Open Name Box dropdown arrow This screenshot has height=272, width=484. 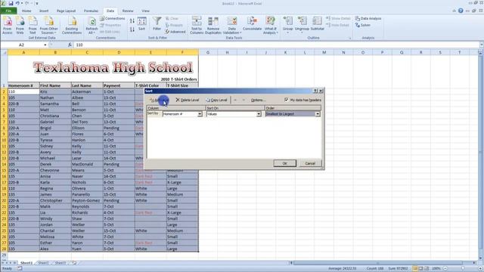45,45
